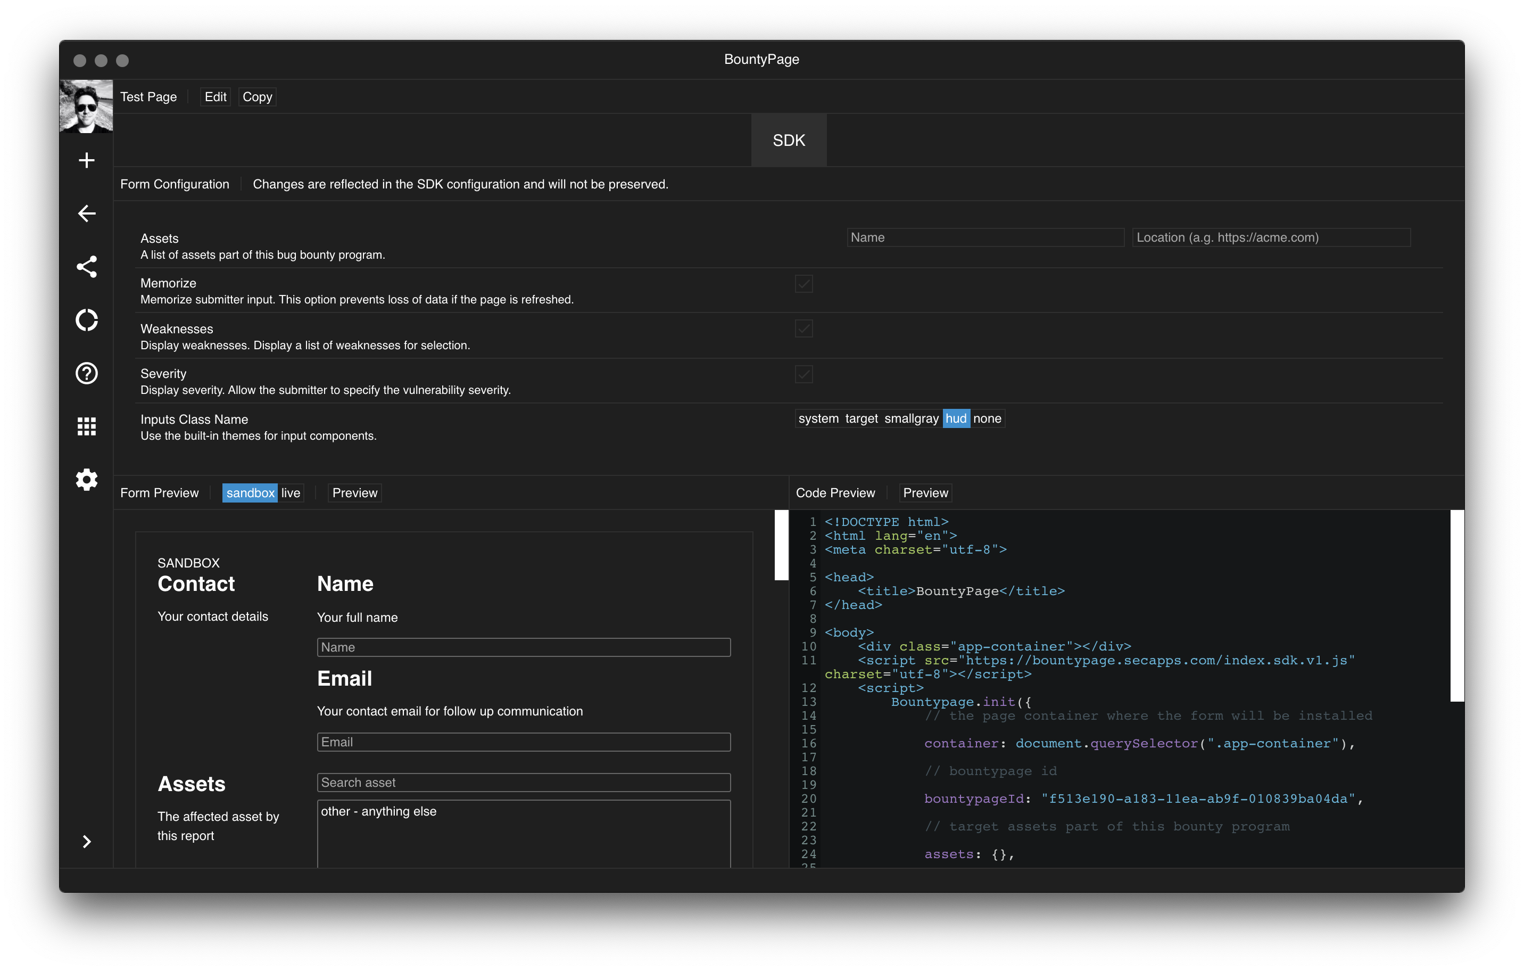Click the Code Preview label
Viewport: 1524px width, 971px height.
835,492
